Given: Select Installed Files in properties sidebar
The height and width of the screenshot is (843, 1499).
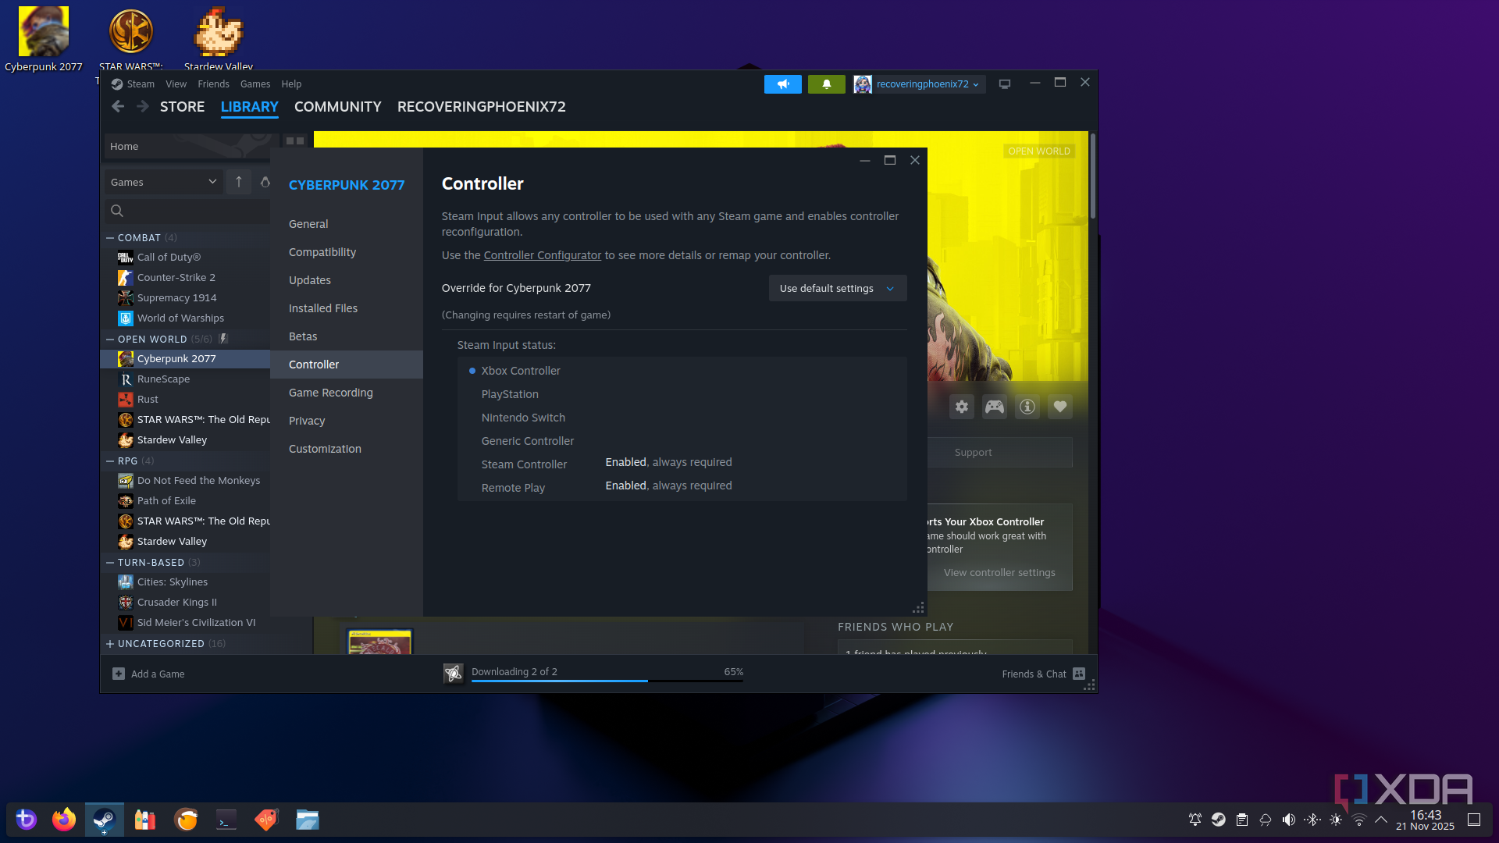Looking at the screenshot, I should (x=347, y=308).
